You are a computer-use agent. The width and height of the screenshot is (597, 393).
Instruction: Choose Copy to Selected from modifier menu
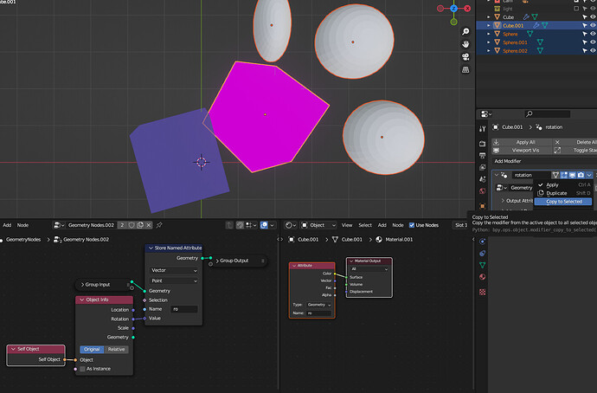point(563,202)
